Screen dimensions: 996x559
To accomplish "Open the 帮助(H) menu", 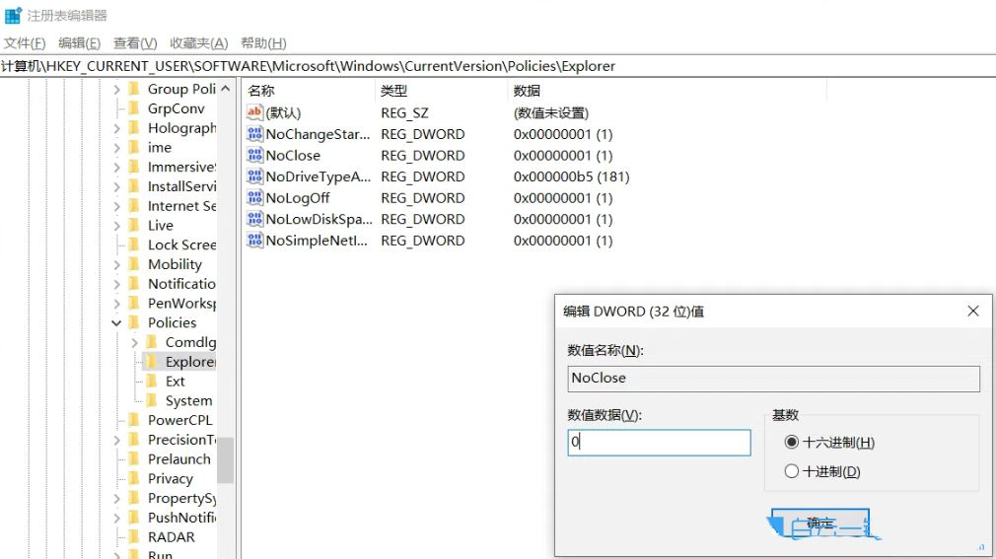I will coord(263,43).
